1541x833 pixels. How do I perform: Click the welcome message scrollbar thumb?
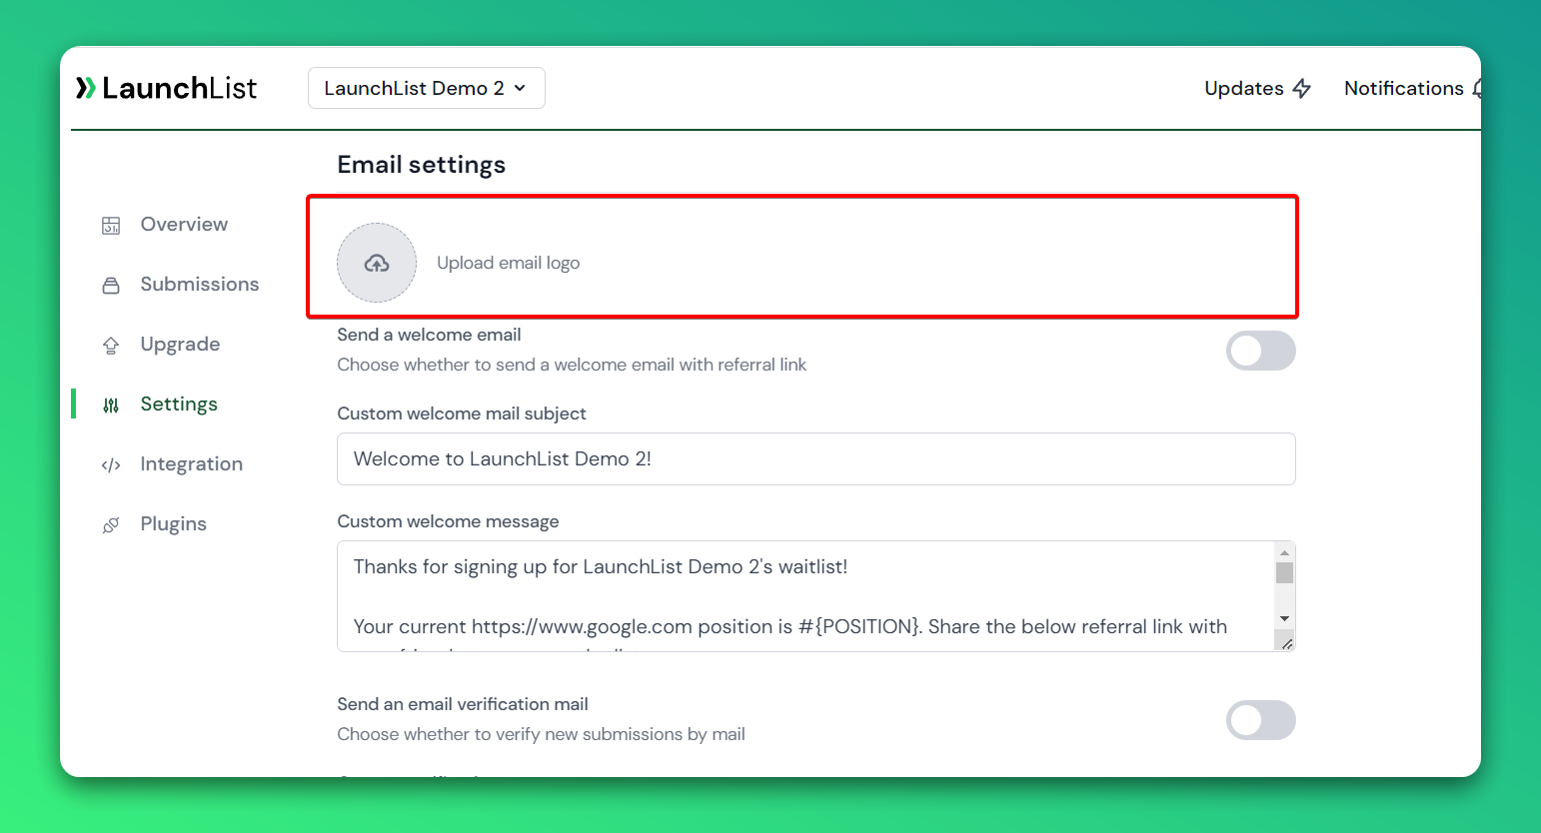(x=1285, y=572)
